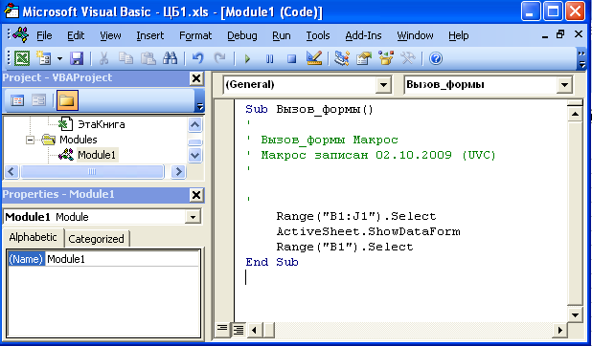Switch to the Alphabetic properties tab
592x346 pixels.
click(34, 237)
